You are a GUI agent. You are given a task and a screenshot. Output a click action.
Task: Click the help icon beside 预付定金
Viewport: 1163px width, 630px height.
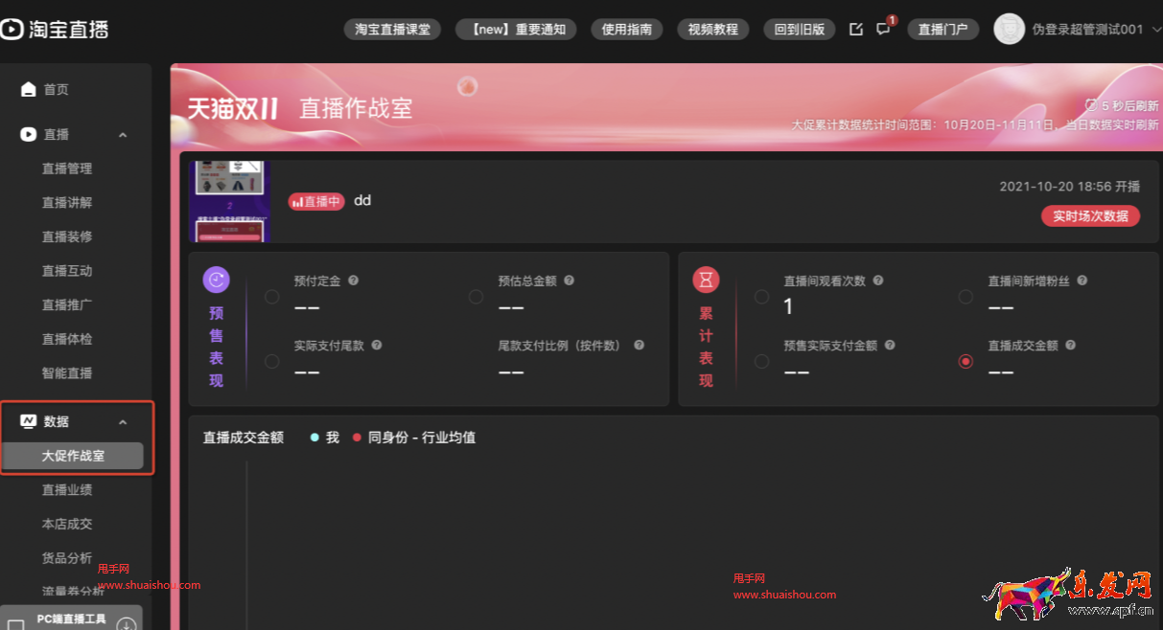(353, 281)
